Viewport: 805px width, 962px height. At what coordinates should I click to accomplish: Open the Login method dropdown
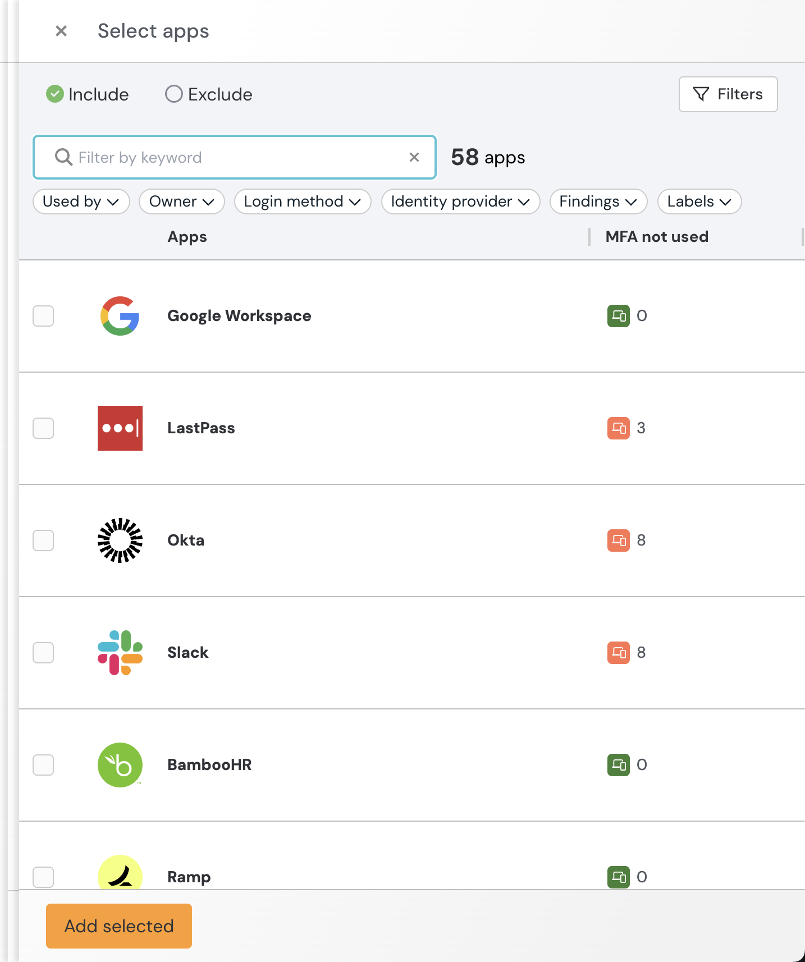pyautogui.click(x=303, y=201)
